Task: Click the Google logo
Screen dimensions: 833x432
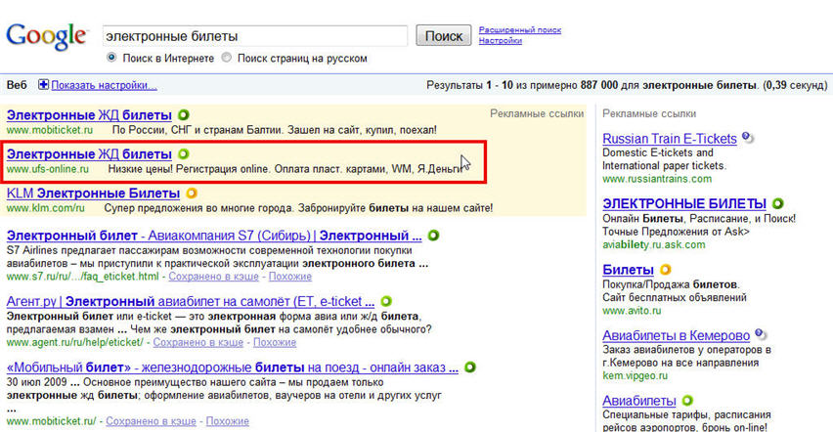Action: click(x=45, y=36)
